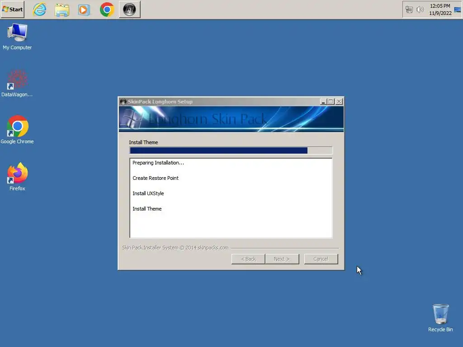463x347 pixels.
Task: Launch Chrome from the taskbar
Action: pyautogui.click(x=107, y=9)
